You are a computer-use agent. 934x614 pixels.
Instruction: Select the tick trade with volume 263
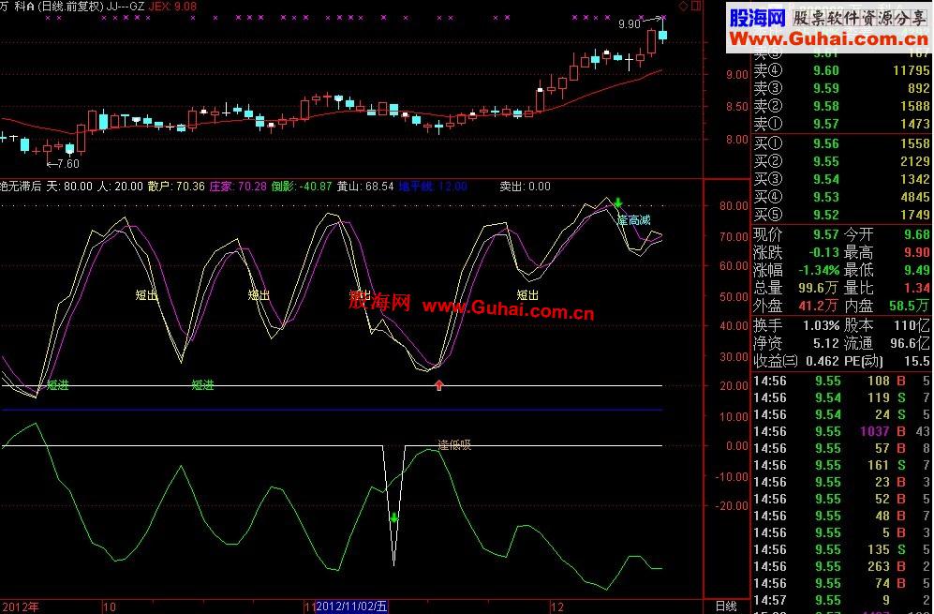tap(841, 566)
